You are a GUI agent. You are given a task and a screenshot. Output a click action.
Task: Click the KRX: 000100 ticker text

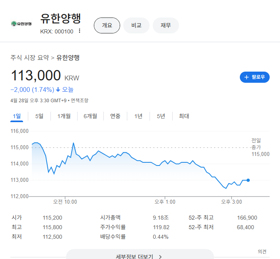tap(56, 31)
